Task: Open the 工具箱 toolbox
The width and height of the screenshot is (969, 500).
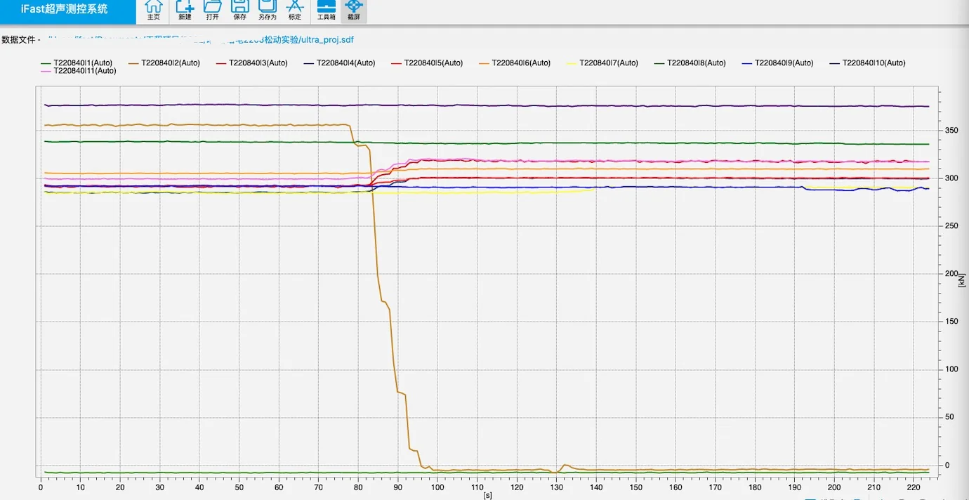Action: point(327,11)
